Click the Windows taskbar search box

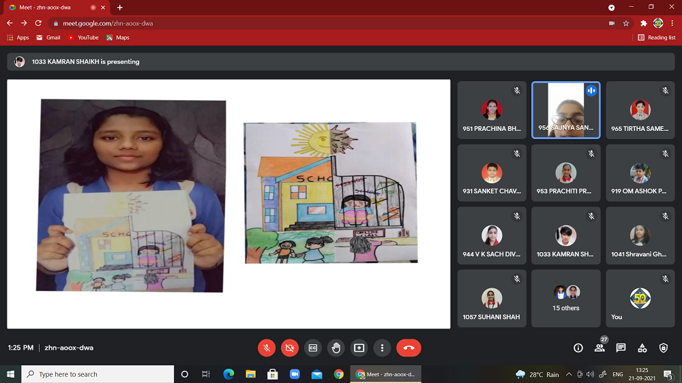pos(98,374)
